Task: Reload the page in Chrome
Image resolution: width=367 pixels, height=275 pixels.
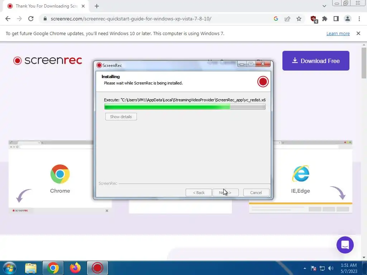Action: pos(31,19)
